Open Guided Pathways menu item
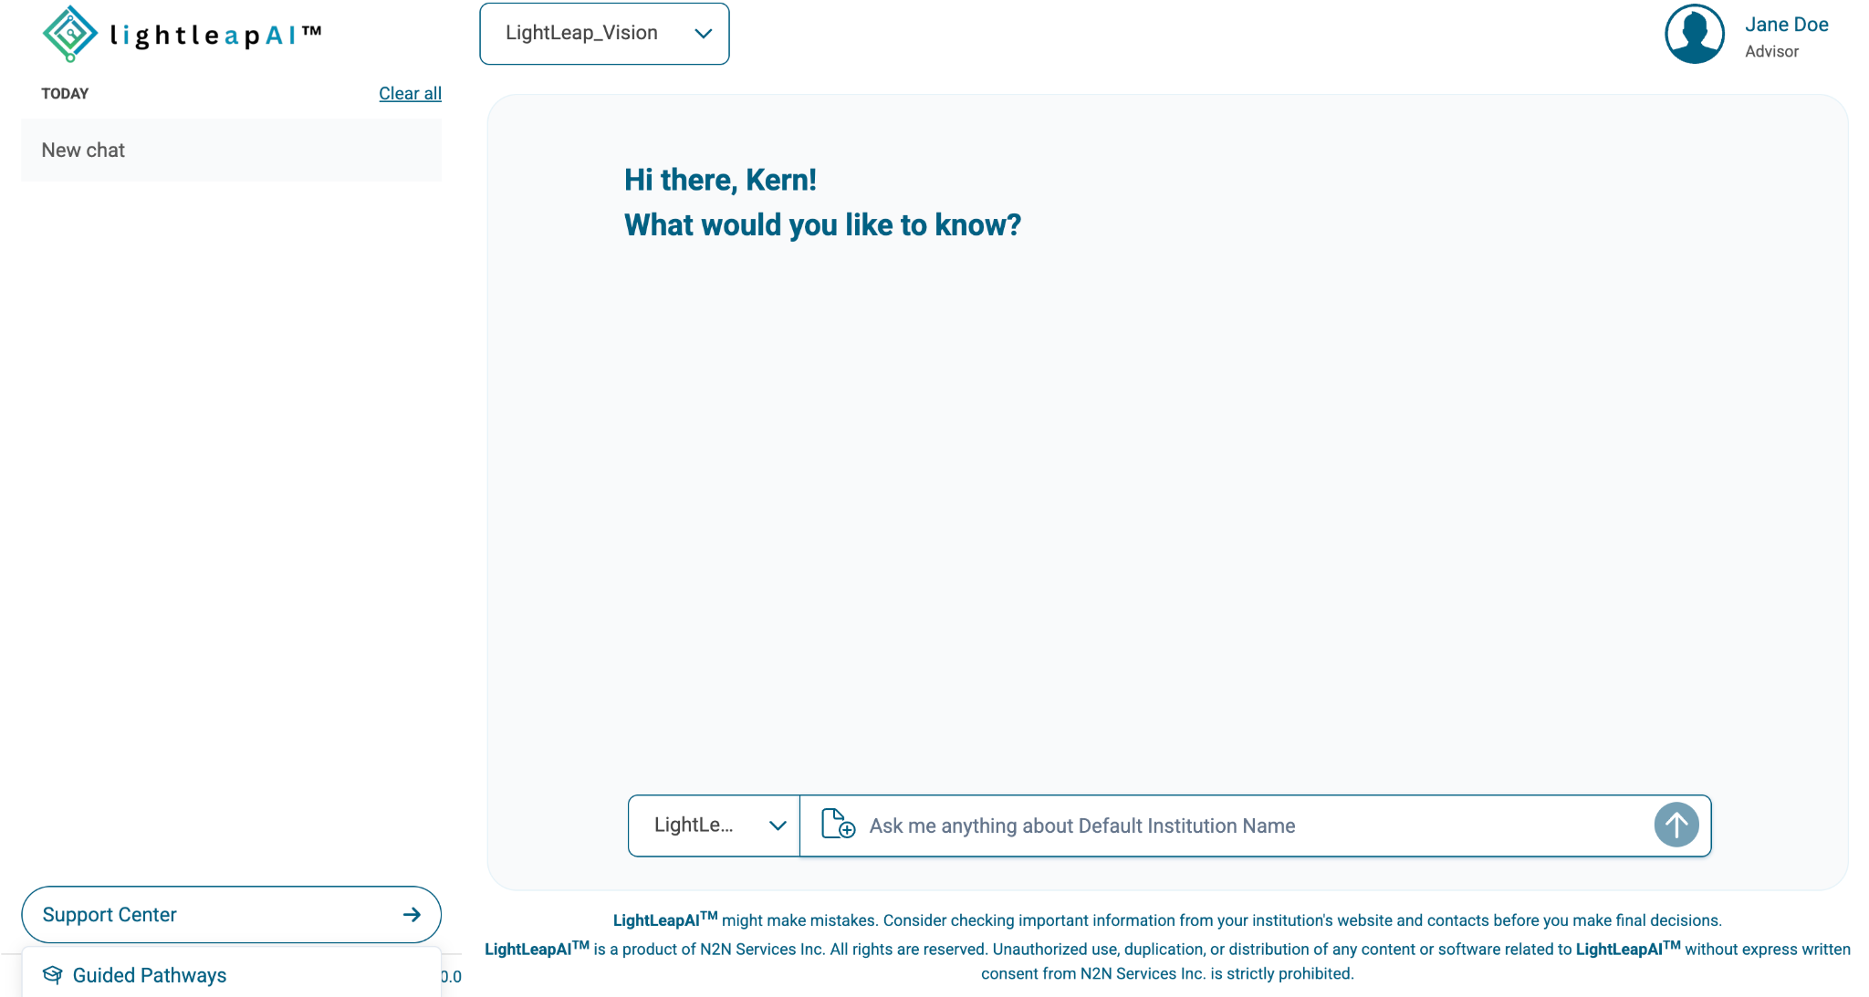 [231, 975]
